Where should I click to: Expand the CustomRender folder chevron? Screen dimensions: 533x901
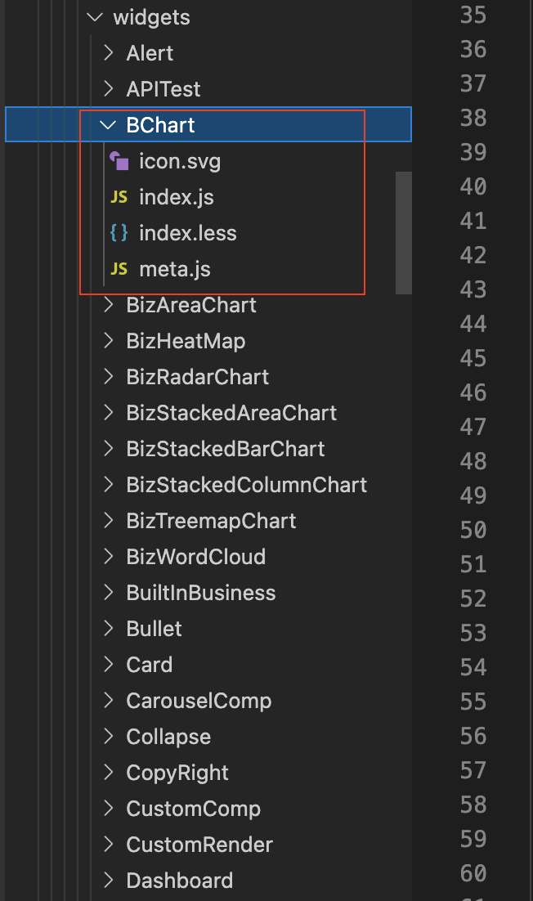coord(108,845)
